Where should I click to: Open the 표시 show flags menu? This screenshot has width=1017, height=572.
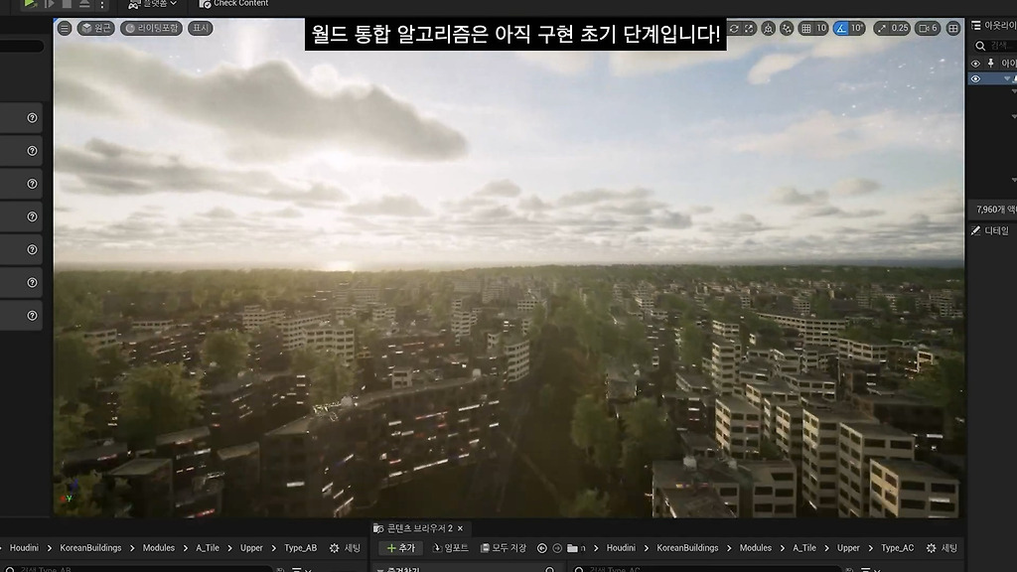tap(201, 28)
